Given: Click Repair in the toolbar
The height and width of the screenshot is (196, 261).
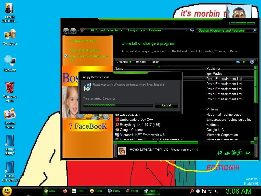Looking at the screenshot, I should pos(154,62).
